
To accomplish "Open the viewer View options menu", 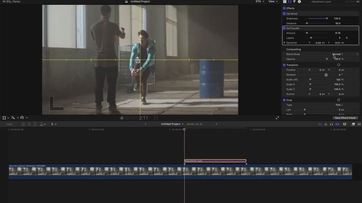I will tap(273, 2).
